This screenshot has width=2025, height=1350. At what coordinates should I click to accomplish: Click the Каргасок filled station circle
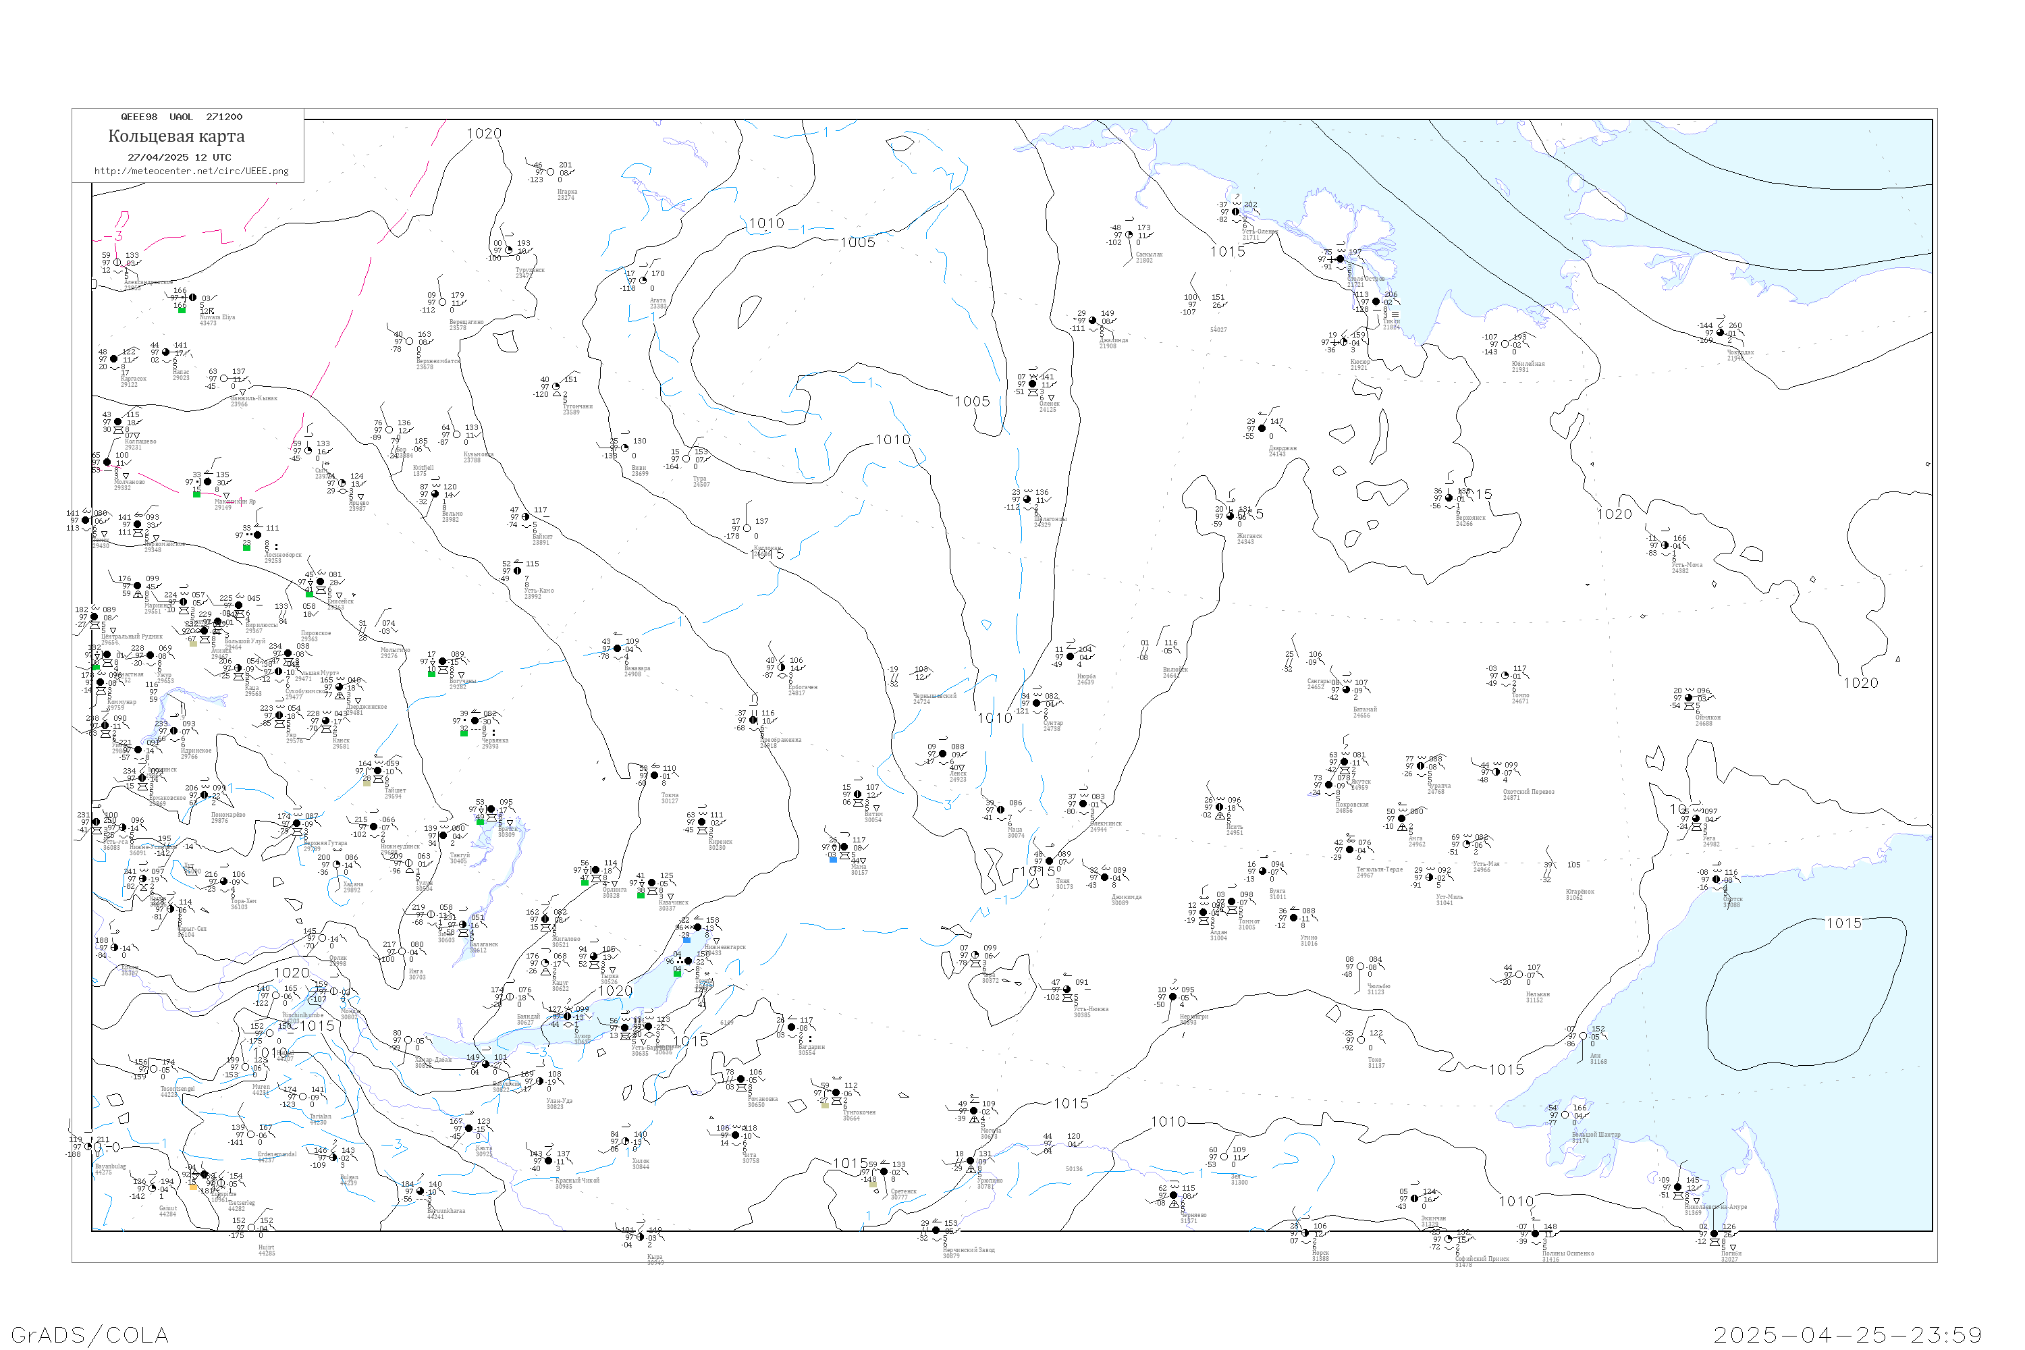pyautogui.click(x=113, y=359)
